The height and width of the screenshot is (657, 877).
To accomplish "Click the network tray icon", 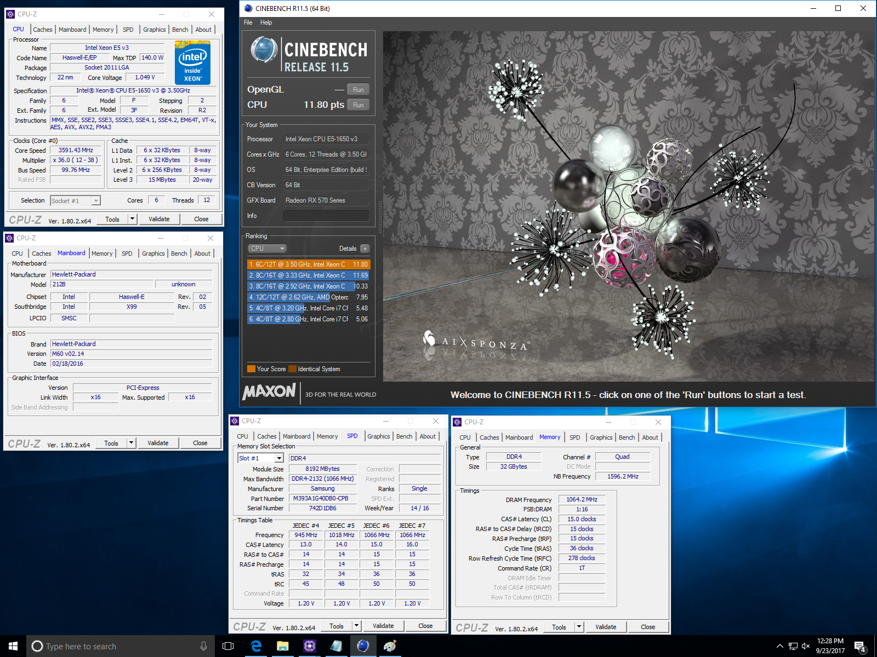I will (793, 646).
